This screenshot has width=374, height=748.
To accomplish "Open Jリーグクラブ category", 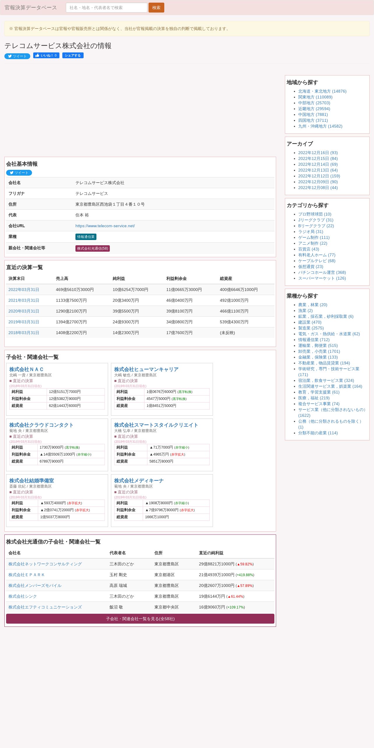I will [x=316, y=220].
